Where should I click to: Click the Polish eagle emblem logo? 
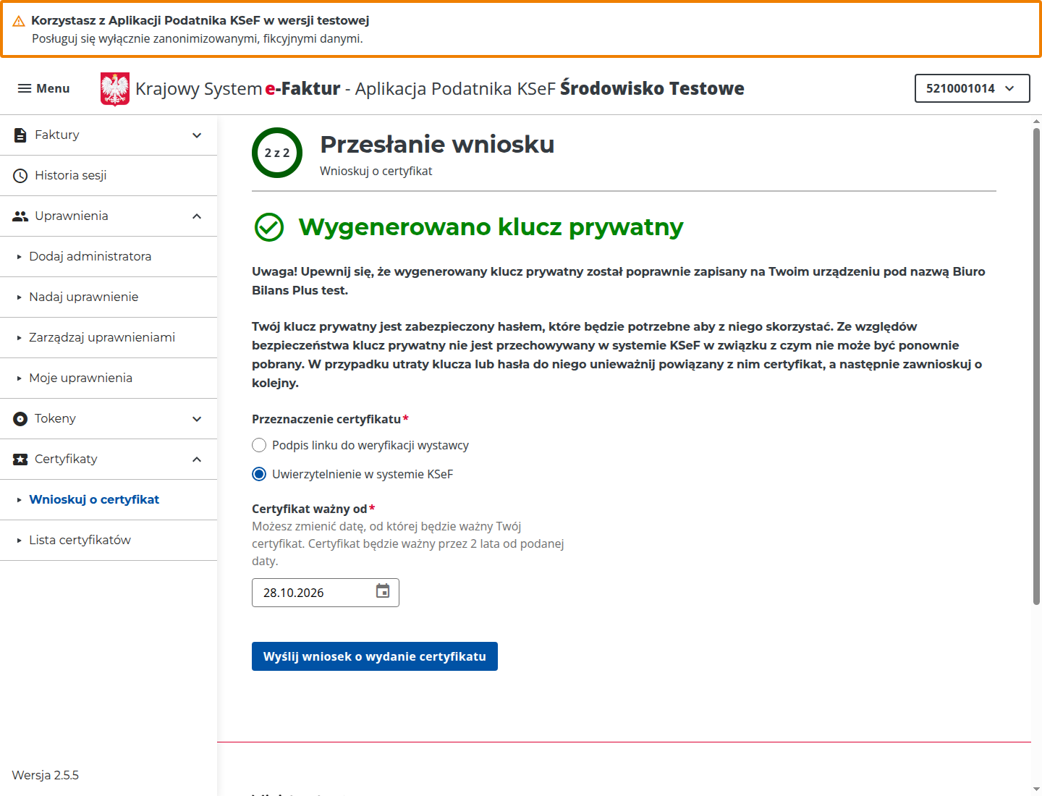(x=115, y=89)
